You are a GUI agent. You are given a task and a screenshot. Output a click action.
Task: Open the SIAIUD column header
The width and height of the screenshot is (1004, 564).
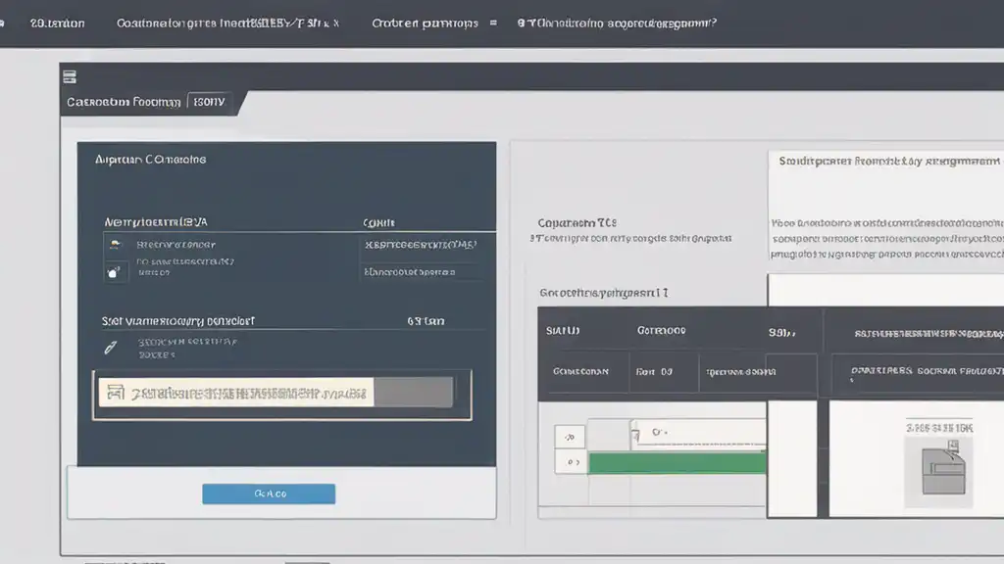[x=563, y=331]
